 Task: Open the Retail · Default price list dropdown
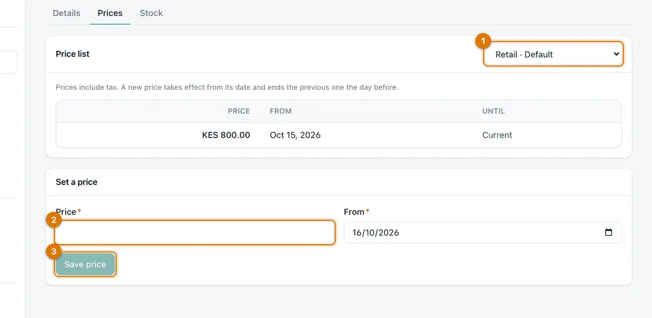(x=553, y=54)
